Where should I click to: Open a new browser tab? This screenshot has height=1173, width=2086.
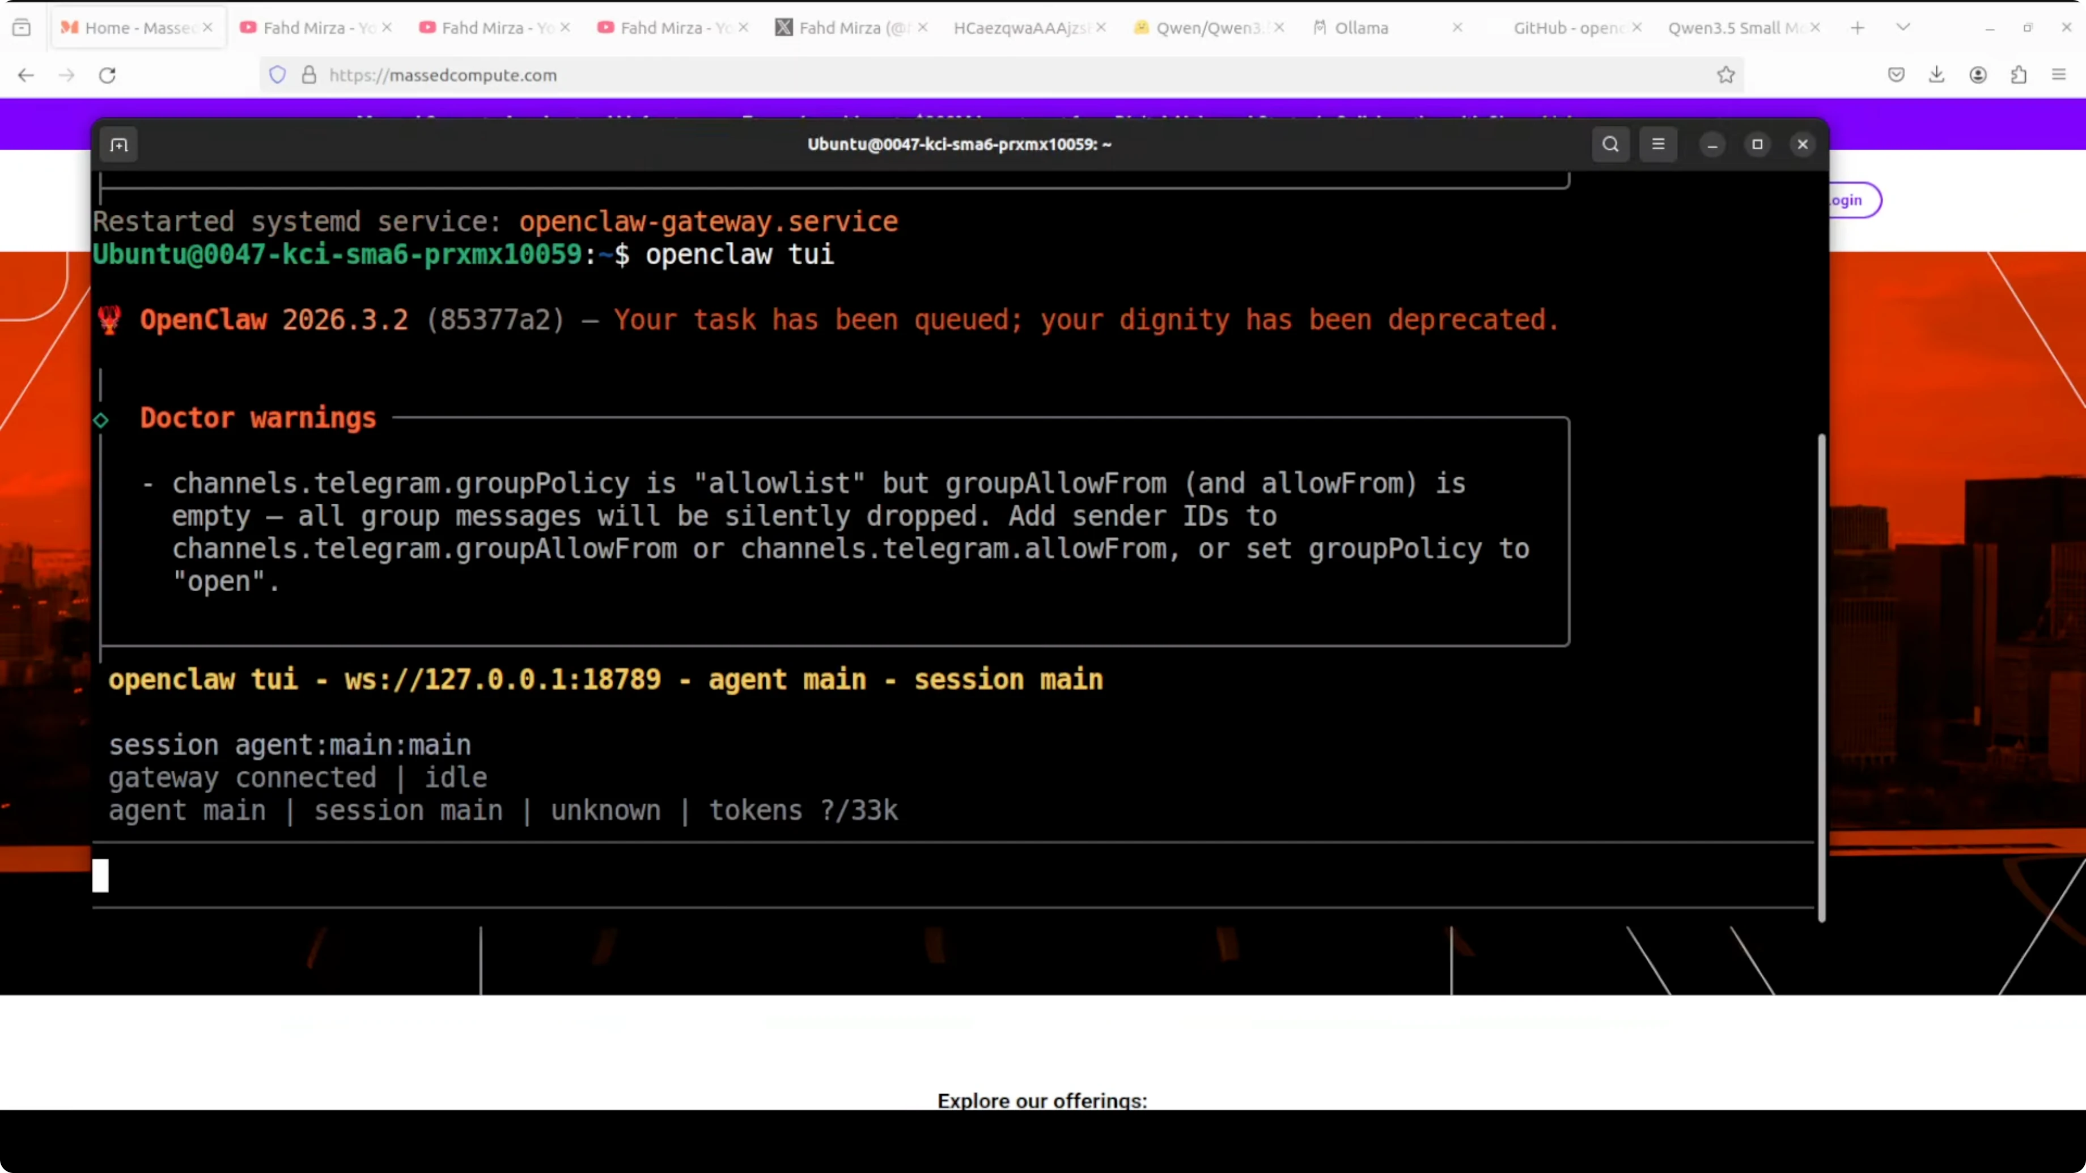[1858, 27]
